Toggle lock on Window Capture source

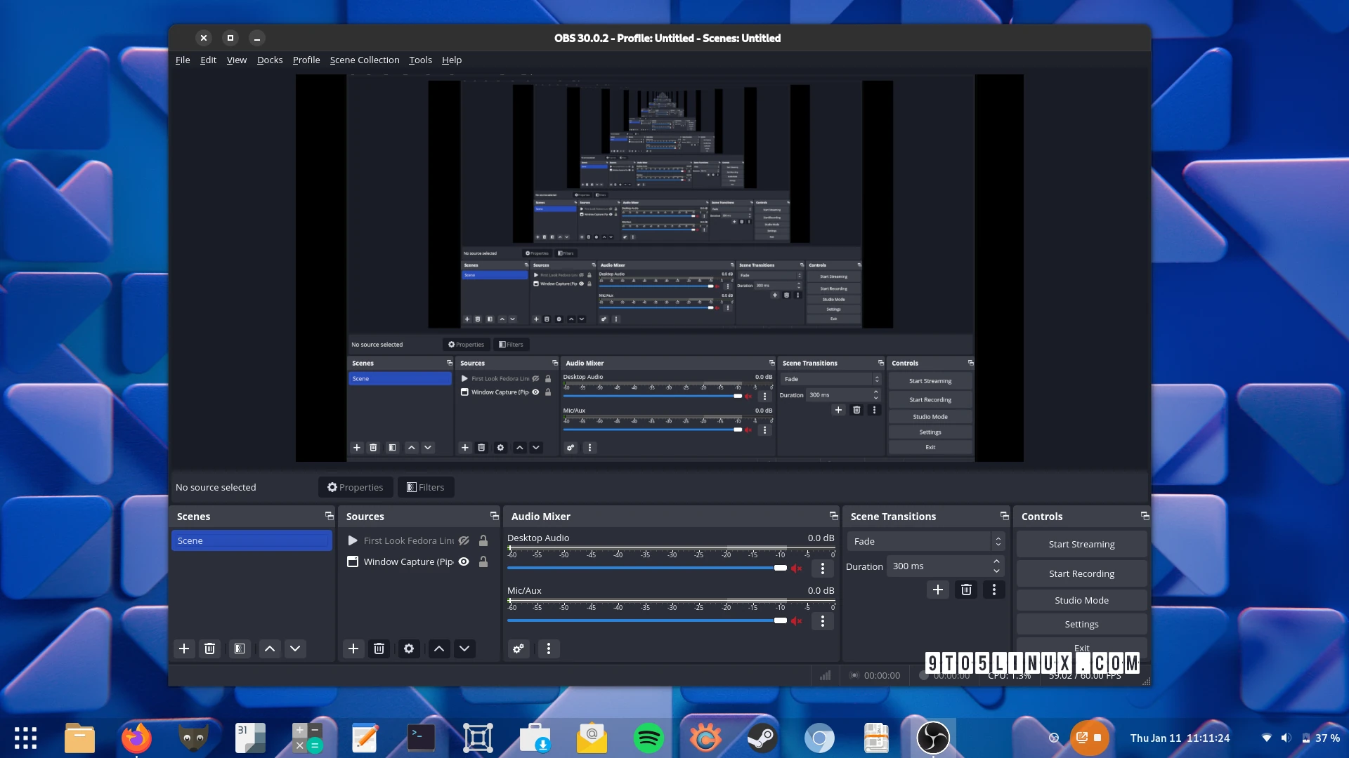pyautogui.click(x=483, y=561)
